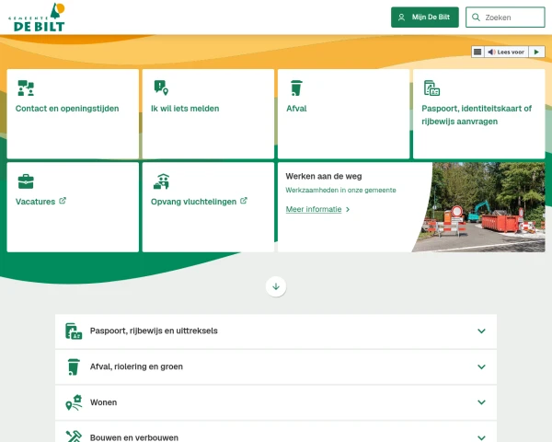This screenshot has height=442, width=552.
Task: Click the Zoeken search field
Action: click(x=505, y=17)
